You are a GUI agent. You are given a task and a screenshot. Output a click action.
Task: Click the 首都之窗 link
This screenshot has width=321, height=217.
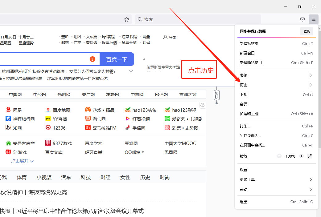point(188,94)
